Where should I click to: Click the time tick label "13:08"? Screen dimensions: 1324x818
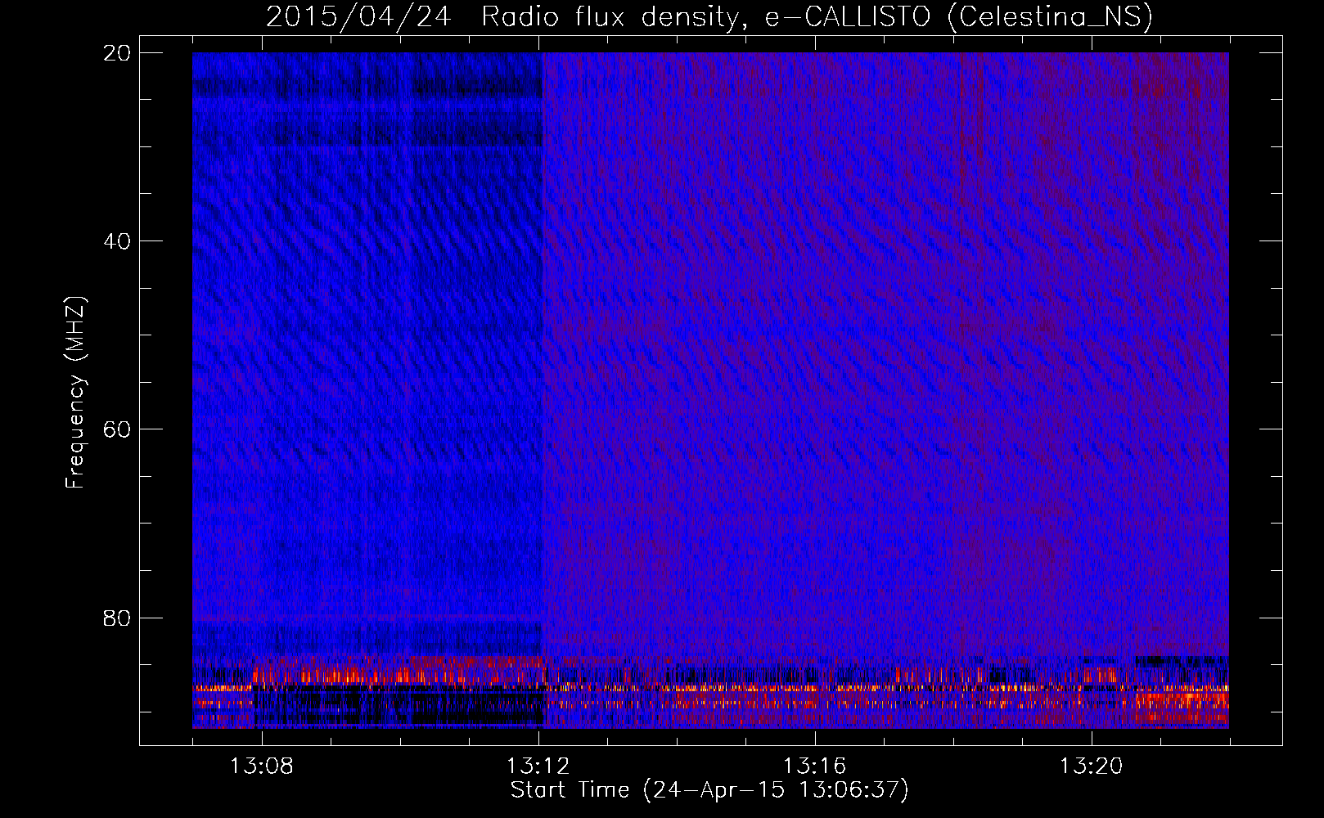pos(262,766)
